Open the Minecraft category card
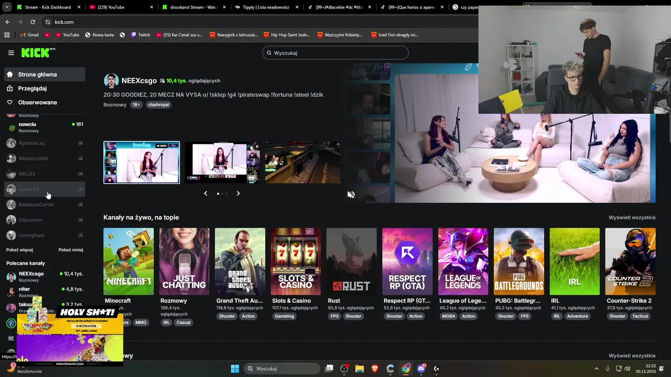This screenshot has width=671, height=377. coord(128,261)
